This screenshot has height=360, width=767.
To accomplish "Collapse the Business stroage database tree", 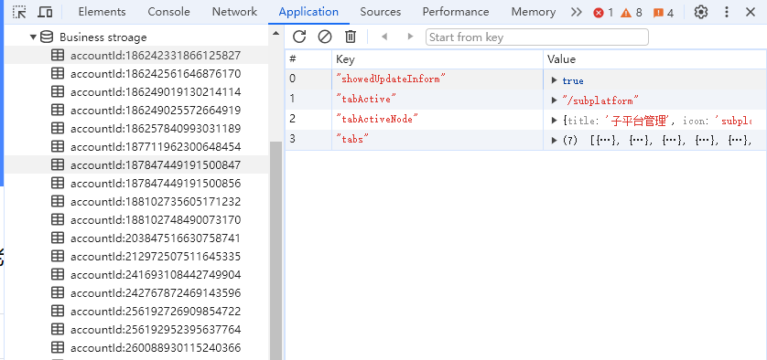I will pos(33,37).
